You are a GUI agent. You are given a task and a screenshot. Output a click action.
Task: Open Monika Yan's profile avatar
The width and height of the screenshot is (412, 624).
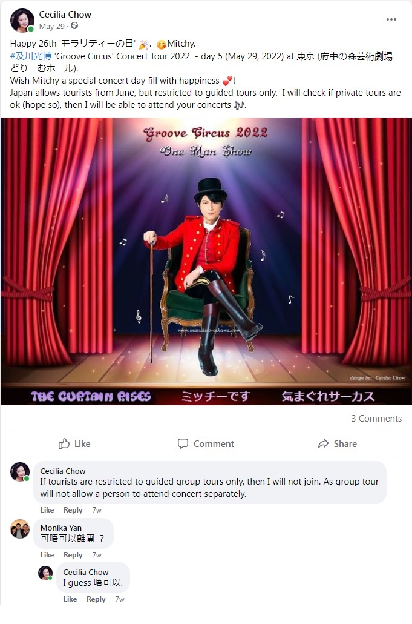point(19,529)
